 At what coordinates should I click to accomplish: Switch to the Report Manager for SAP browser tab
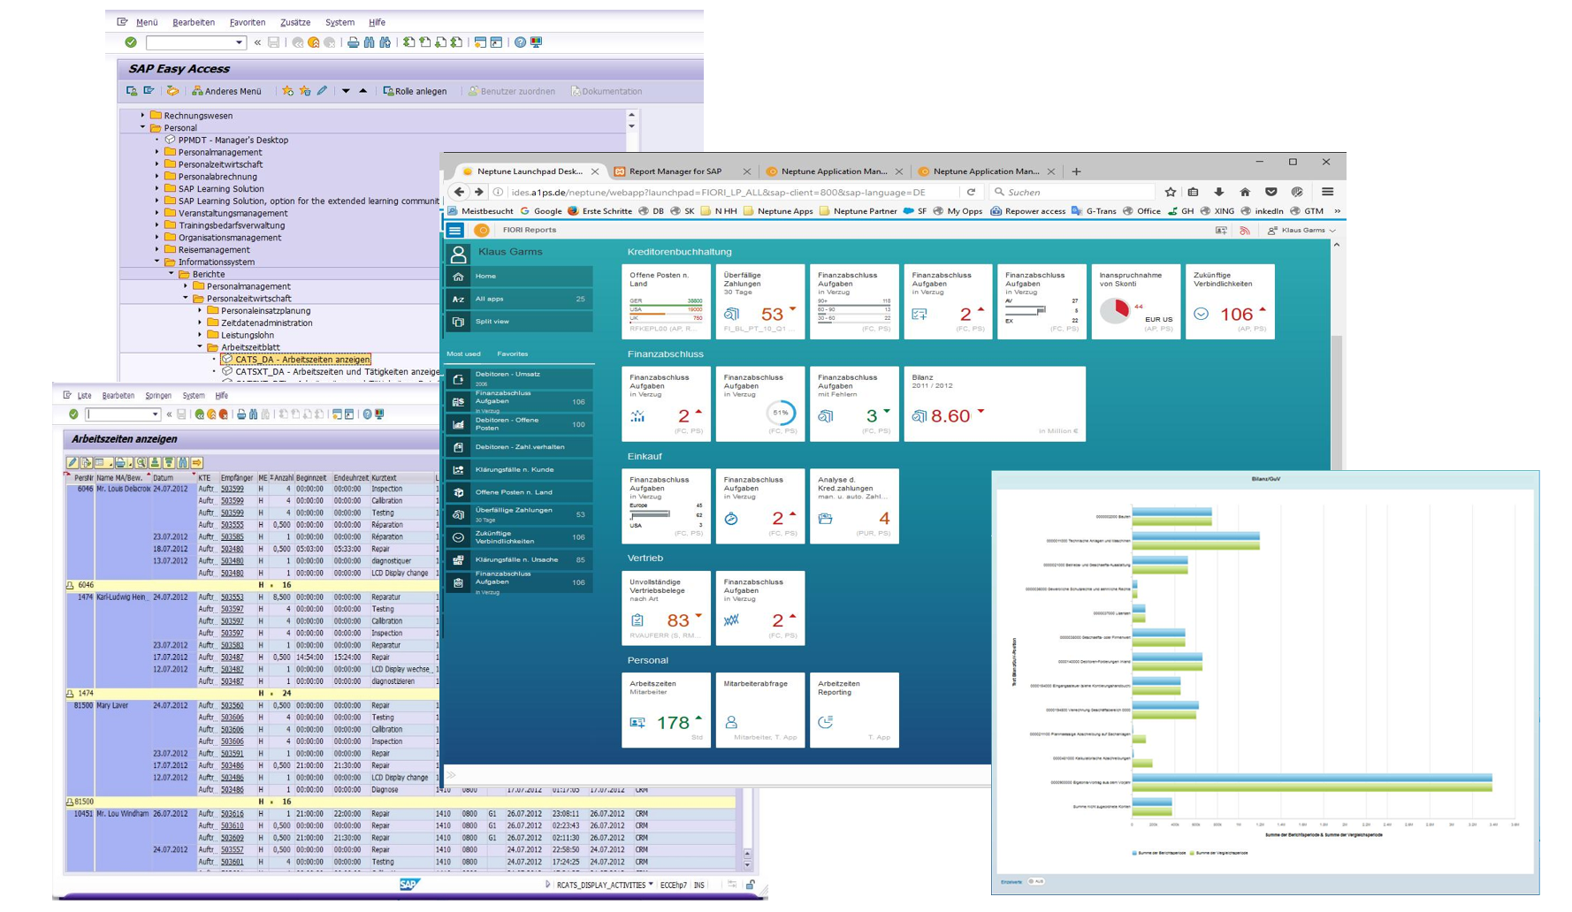coord(675,171)
